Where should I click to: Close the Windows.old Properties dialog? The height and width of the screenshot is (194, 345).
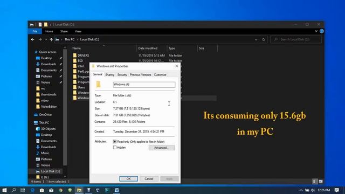coord(177,66)
